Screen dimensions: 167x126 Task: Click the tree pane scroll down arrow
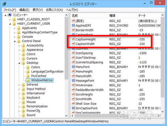point(66,116)
